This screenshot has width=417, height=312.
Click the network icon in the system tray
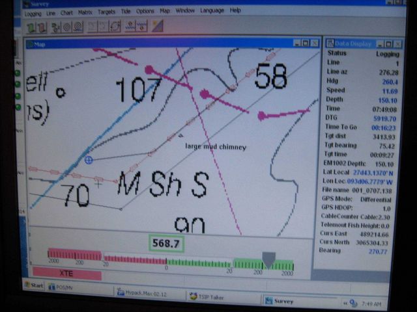click(x=354, y=303)
